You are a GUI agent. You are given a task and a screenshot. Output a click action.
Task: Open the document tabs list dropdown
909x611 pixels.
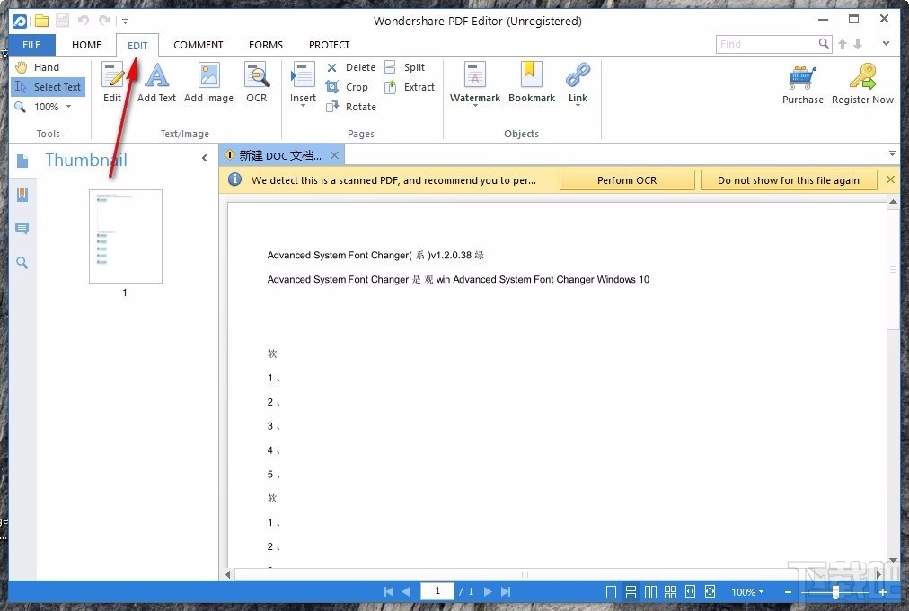(x=892, y=154)
